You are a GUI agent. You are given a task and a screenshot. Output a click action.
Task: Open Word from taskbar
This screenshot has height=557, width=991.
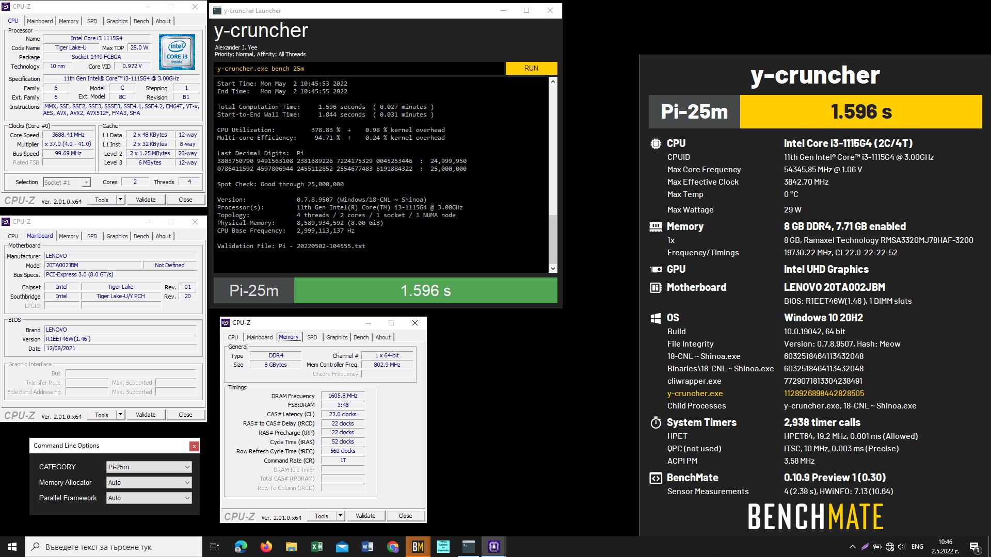pos(367,547)
